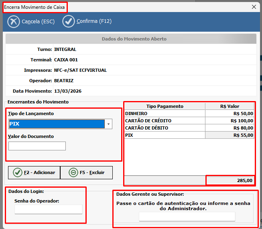The width and height of the screenshot is (262, 229).
Task: Click the Confirma (F12) checkmark icon
Action: click(x=69, y=21)
